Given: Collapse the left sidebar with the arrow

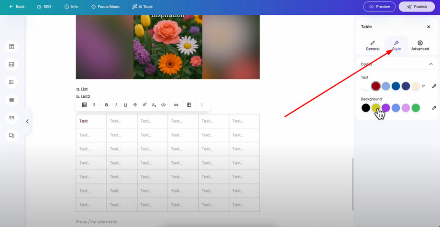Looking at the screenshot, I should 27,122.
